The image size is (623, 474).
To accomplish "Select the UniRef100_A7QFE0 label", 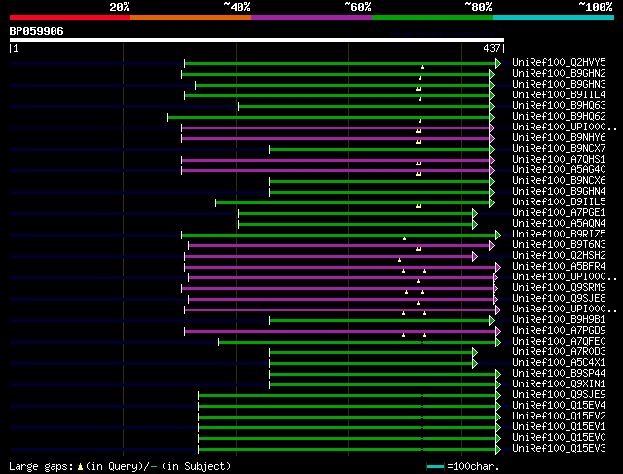I will (x=559, y=342).
